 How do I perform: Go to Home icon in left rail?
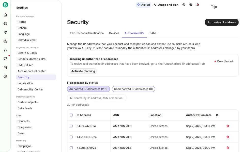tap(5, 15)
